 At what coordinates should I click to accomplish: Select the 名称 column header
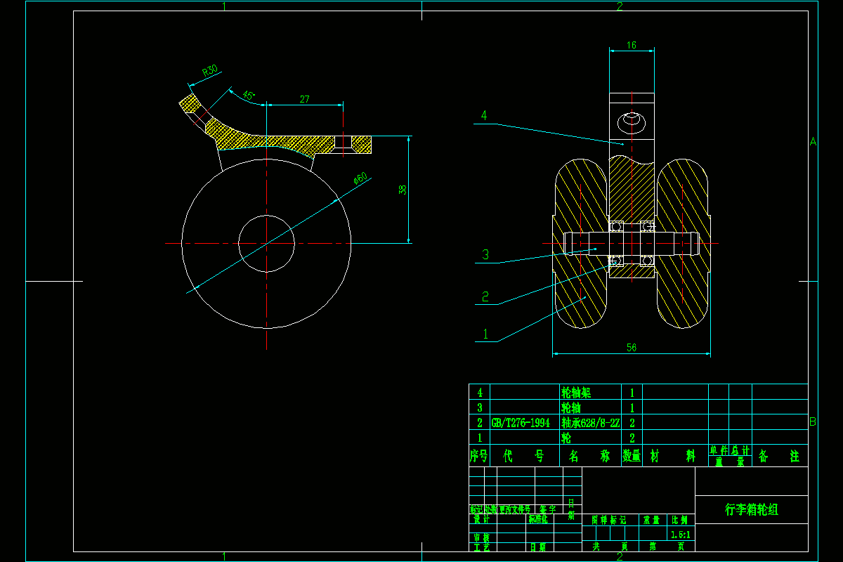pos(590,456)
